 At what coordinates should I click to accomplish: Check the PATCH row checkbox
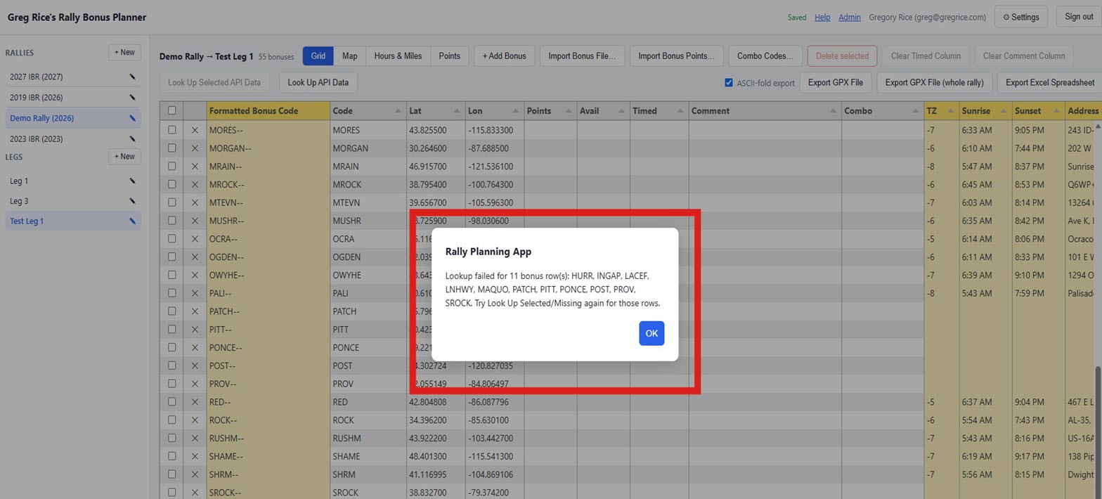[x=171, y=311]
